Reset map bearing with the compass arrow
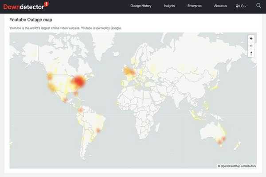Image resolution: width=266 pixels, height=177 pixels. click(251, 53)
